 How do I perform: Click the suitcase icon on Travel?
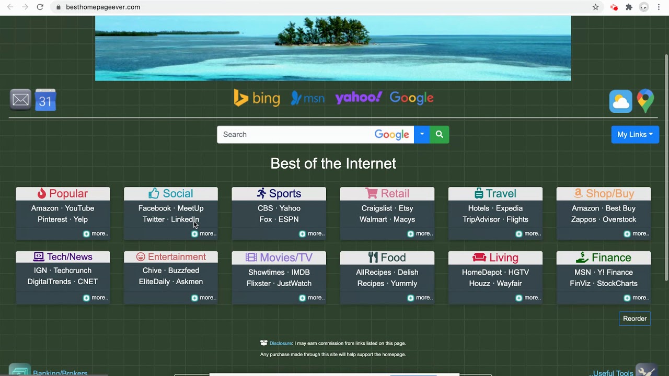click(479, 194)
